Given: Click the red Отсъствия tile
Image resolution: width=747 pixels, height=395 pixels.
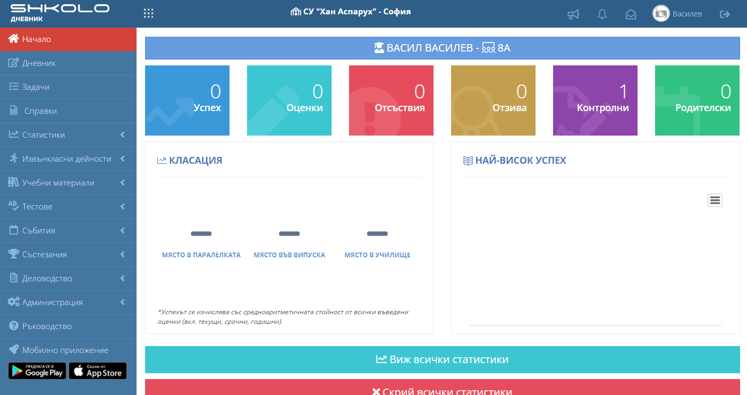Looking at the screenshot, I should 391,100.
